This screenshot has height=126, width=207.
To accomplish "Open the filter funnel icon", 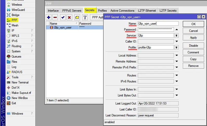I will click(85, 17).
